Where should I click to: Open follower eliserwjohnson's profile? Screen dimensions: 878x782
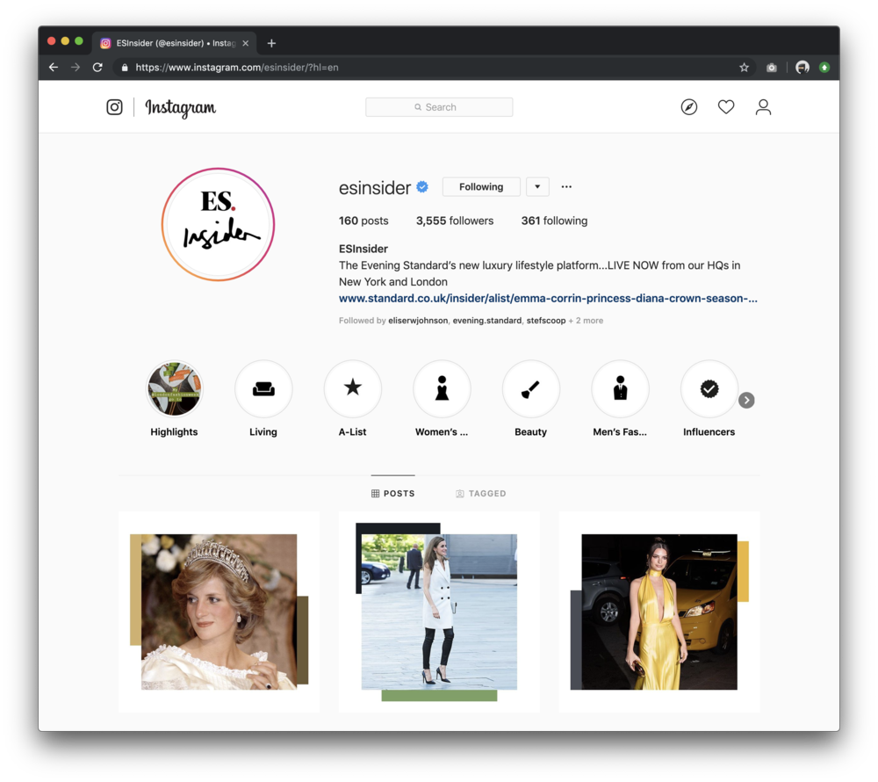(418, 321)
